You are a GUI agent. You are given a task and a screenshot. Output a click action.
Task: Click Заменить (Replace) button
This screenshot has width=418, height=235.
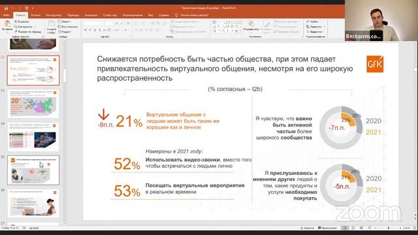pos(315,27)
